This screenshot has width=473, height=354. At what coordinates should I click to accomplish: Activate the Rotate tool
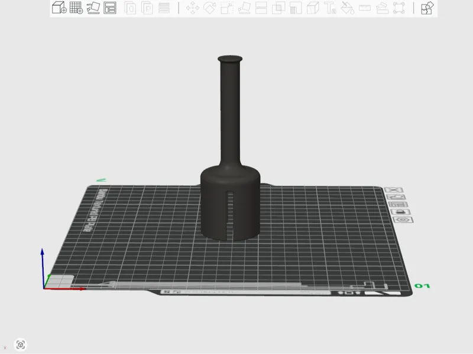click(210, 8)
